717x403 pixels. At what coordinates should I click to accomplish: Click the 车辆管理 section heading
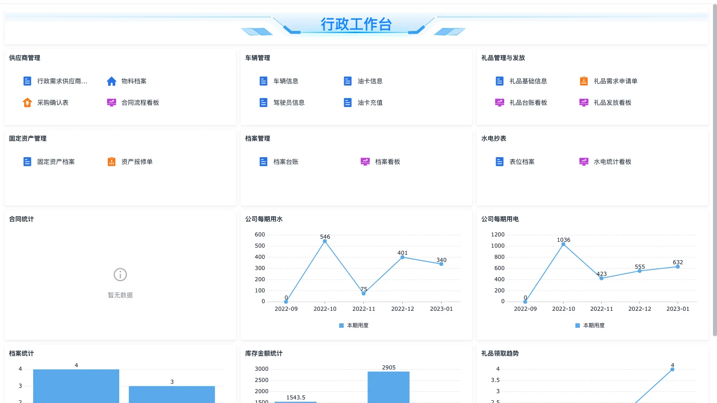click(x=258, y=58)
